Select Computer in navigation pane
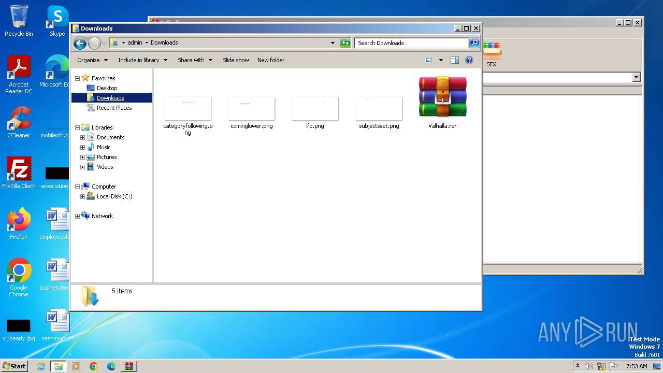663x373 pixels. 104,187
